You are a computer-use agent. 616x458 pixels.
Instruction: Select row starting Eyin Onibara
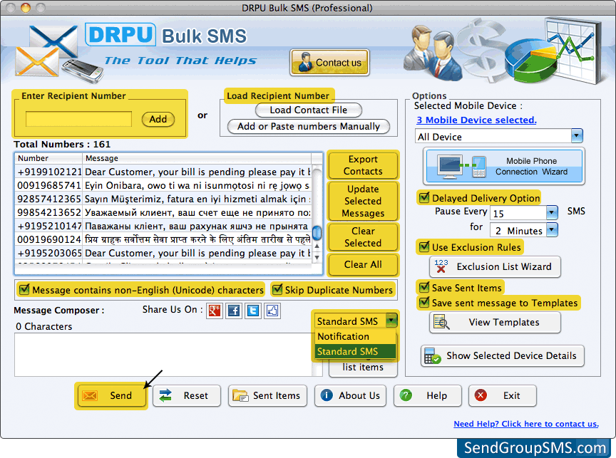tap(163, 186)
